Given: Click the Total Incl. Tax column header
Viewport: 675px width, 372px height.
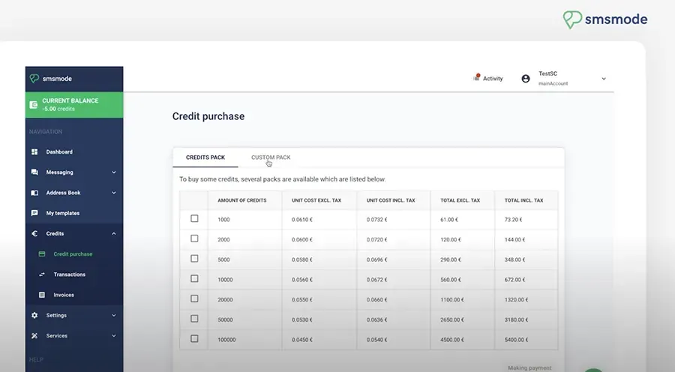Looking at the screenshot, I should pyautogui.click(x=524, y=200).
